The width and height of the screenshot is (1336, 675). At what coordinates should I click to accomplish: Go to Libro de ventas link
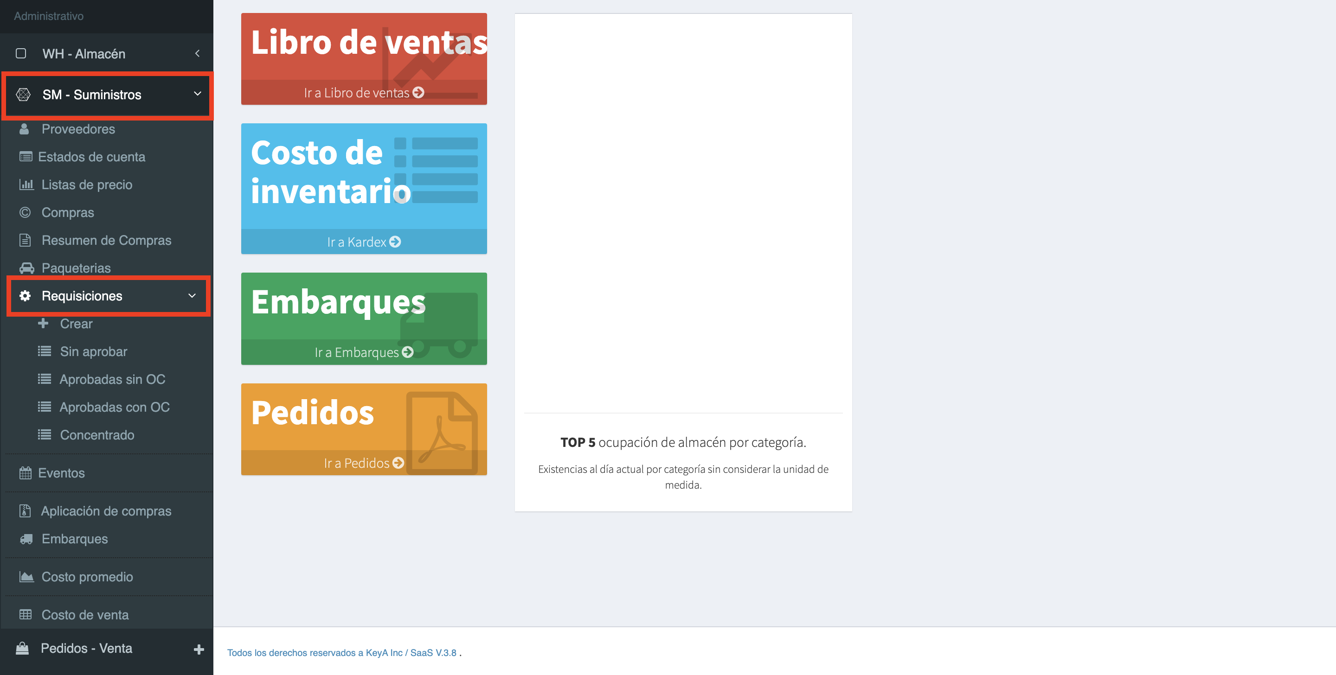pos(364,93)
